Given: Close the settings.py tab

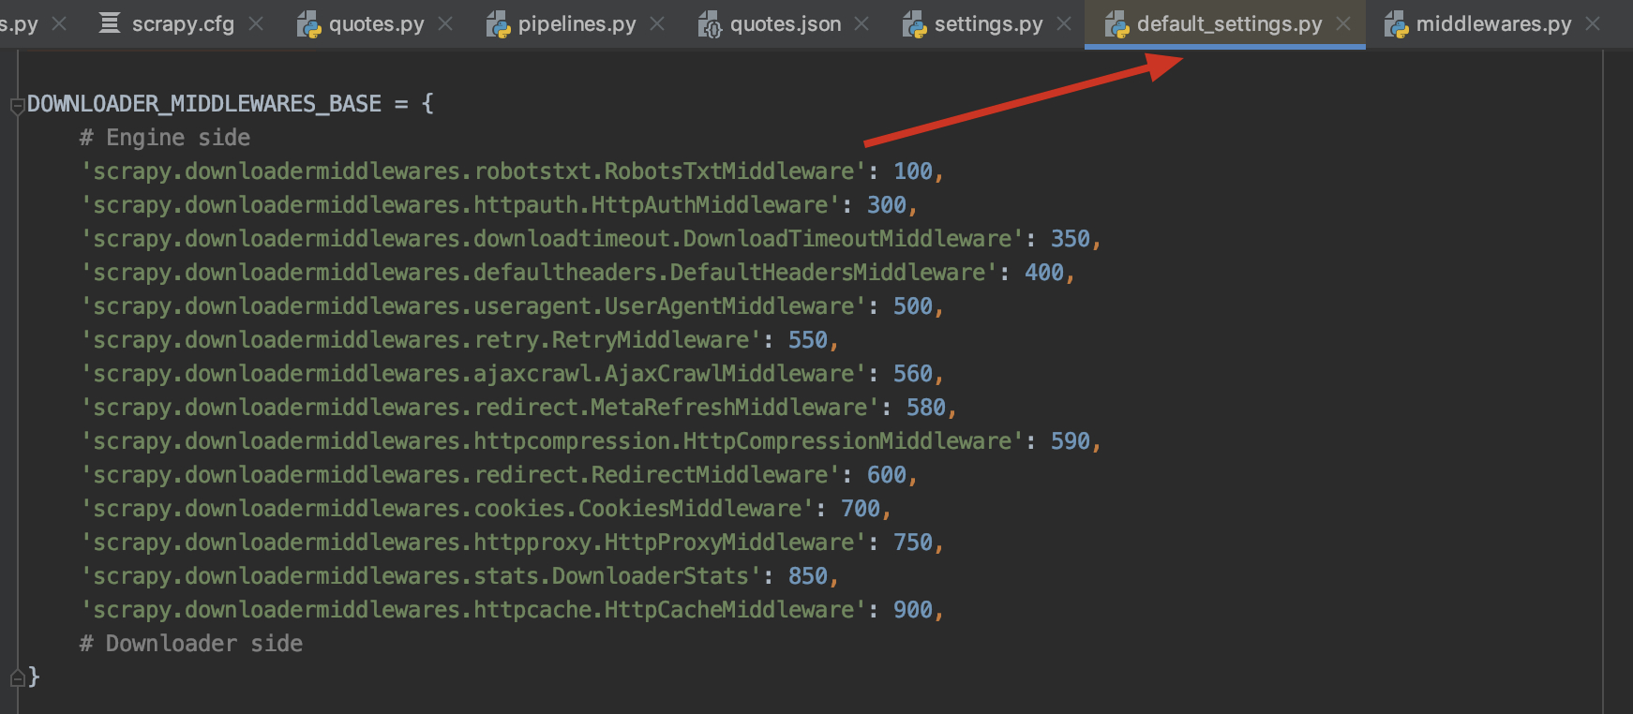Looking at the screenshot, I should coord(1064,23).
